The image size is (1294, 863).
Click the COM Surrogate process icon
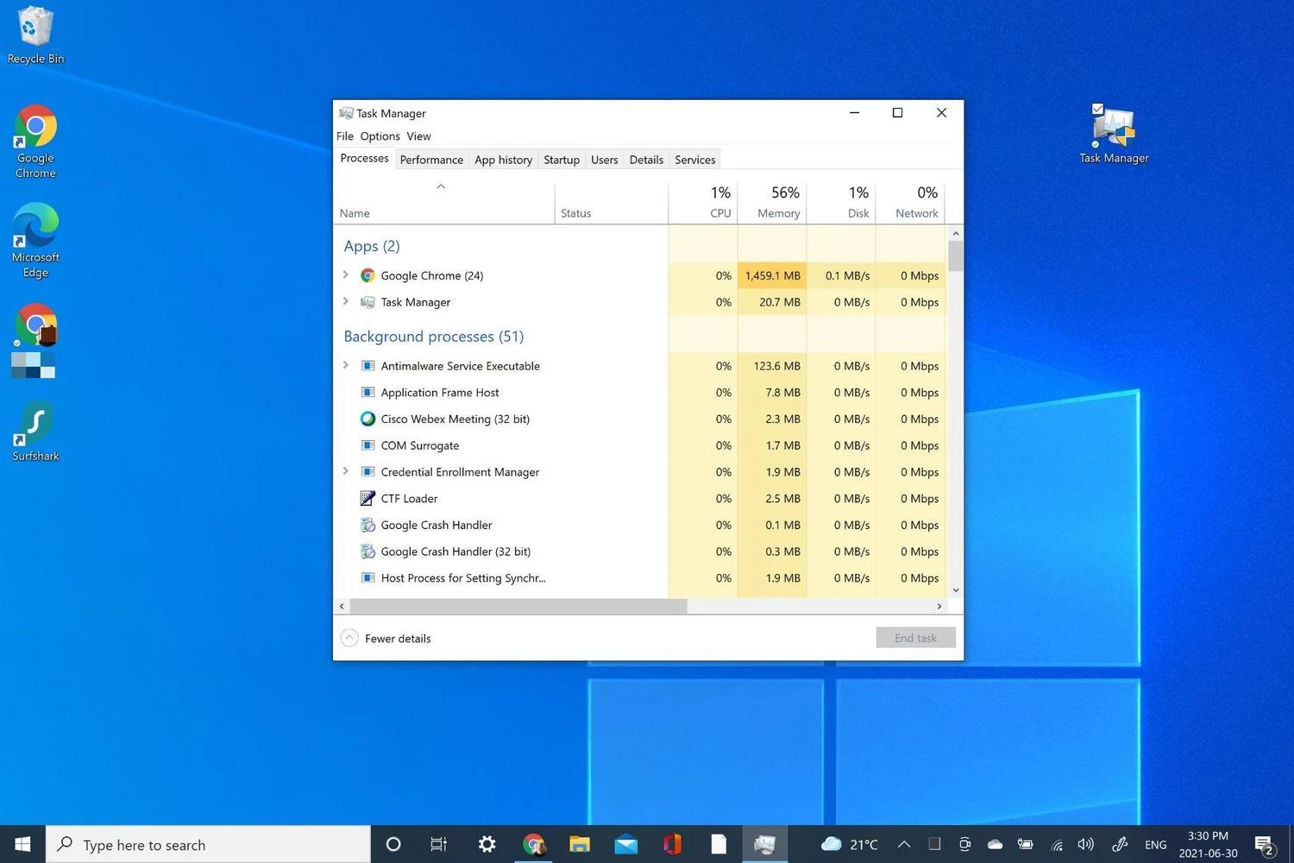pos(367,445)
